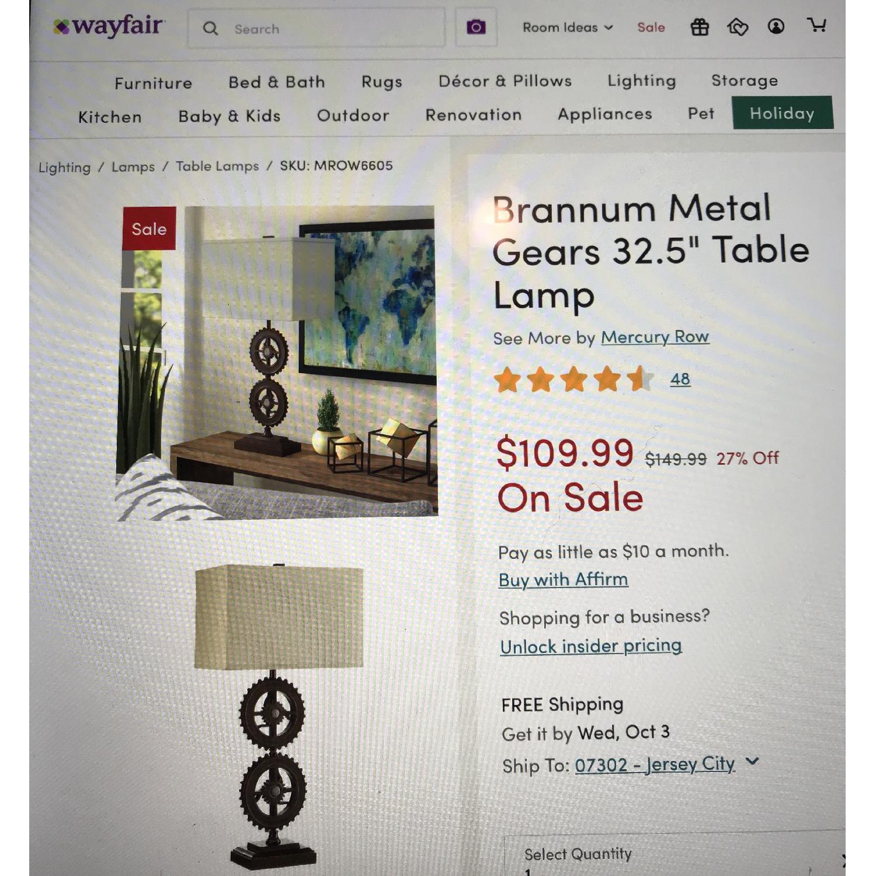
Task: Expand the Room Ideas dropdown
Action: click(x=565, y=27)
